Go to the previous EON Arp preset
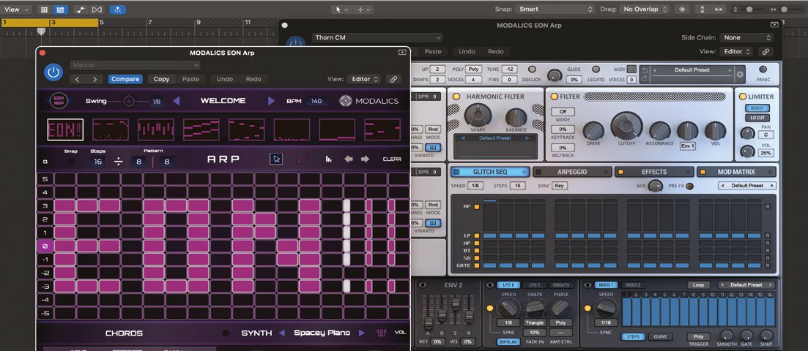The image size is (808, 351). [x=177, y=101]
